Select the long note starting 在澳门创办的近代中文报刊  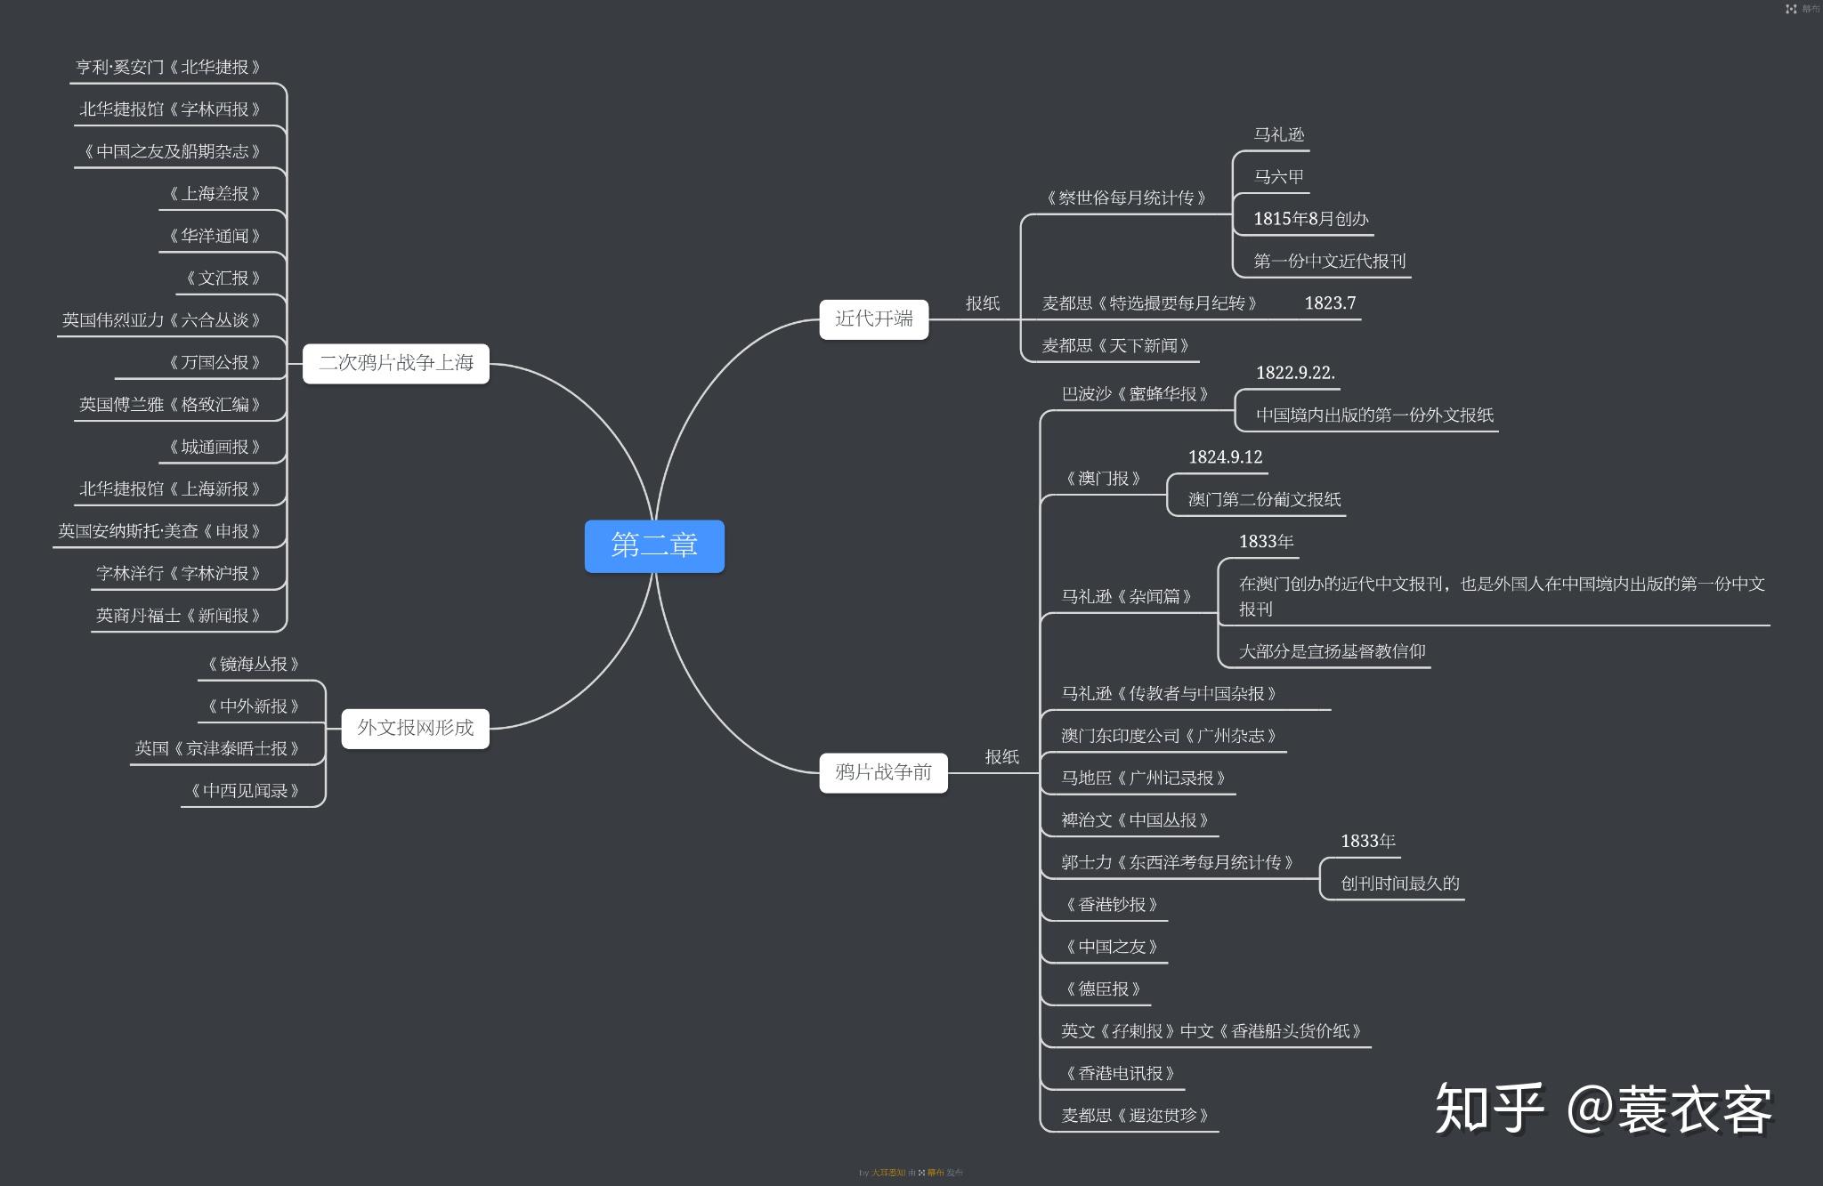pos(1502,597)
